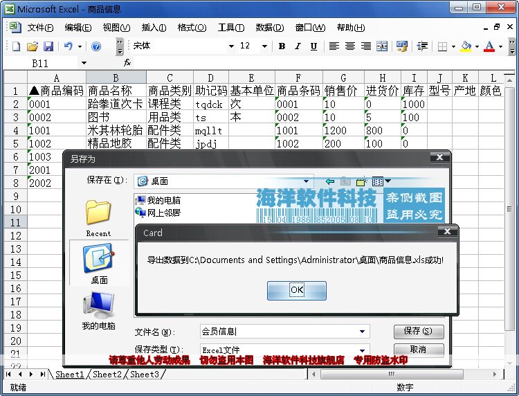Toggle Italic formatting
The width and height of the screenshot is (519, 396).
click(298, 46)
